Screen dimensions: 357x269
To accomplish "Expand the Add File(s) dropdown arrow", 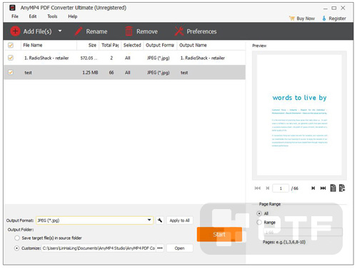I will (60, 31).
